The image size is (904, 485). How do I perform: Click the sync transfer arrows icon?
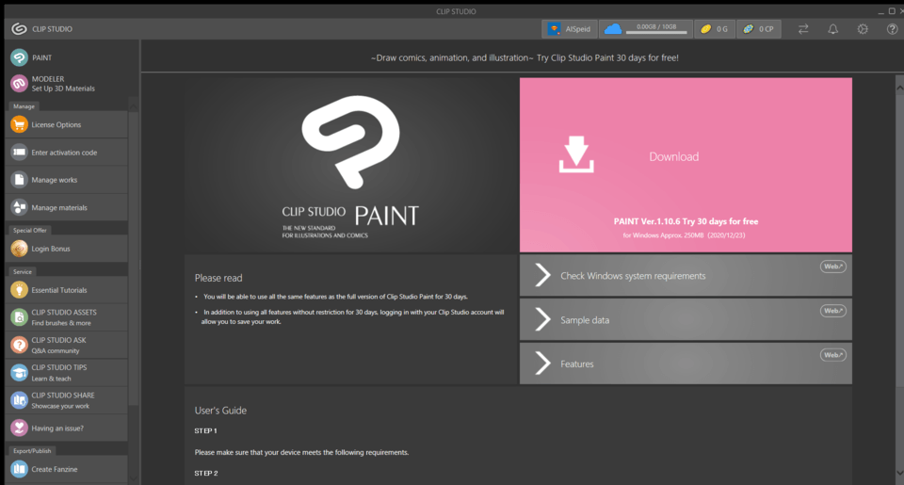[x=803, y=29]
